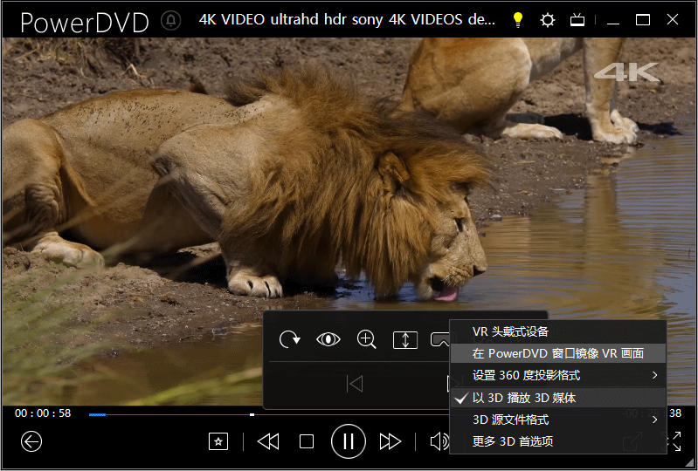Open 更多 3D 首选项
Image resolution: width=698 pixels, height=471 pixels.
point(557,441)
